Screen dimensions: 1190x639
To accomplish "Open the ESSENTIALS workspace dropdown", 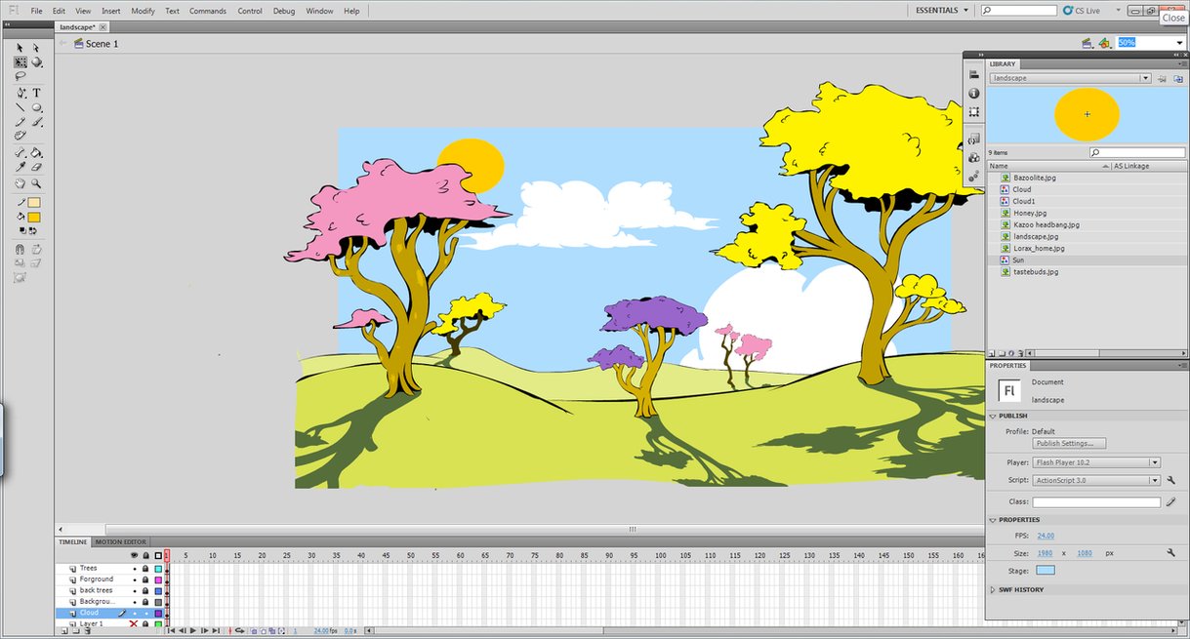I will coord(942,10).
